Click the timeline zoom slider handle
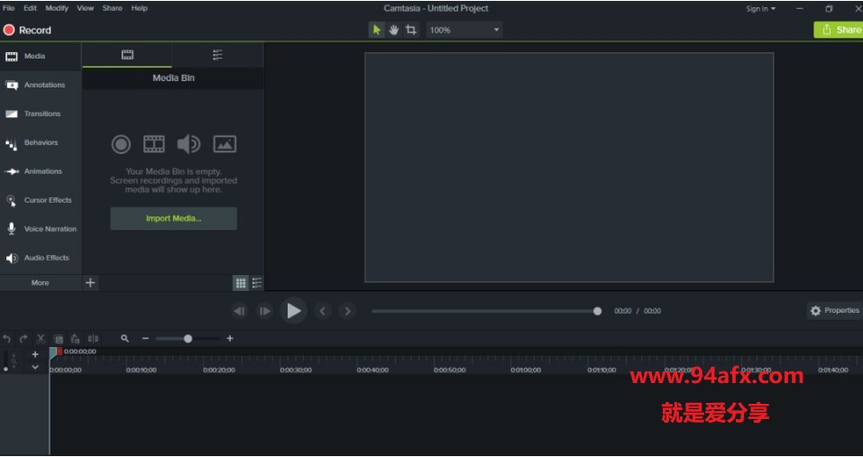 188,339
